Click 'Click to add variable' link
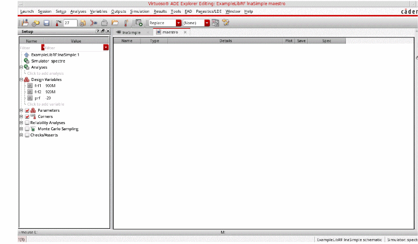 pos(46,104)
